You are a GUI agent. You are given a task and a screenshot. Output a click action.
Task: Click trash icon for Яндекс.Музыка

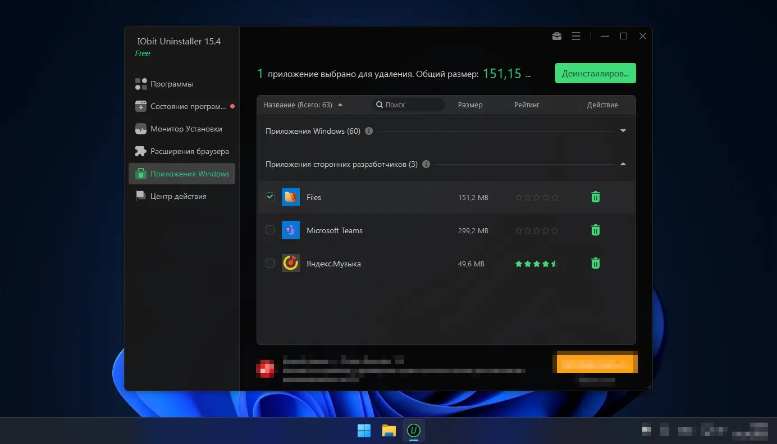tap(596, 263)
